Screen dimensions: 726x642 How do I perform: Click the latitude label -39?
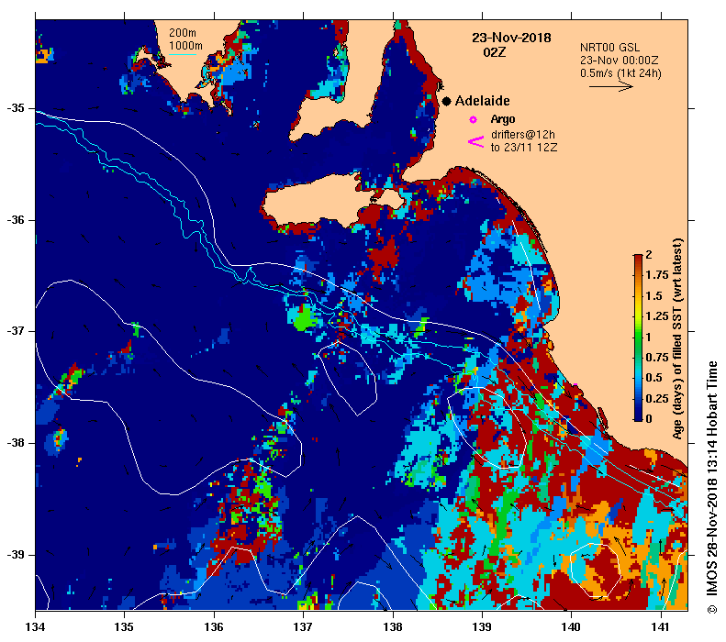pos(16,555)
